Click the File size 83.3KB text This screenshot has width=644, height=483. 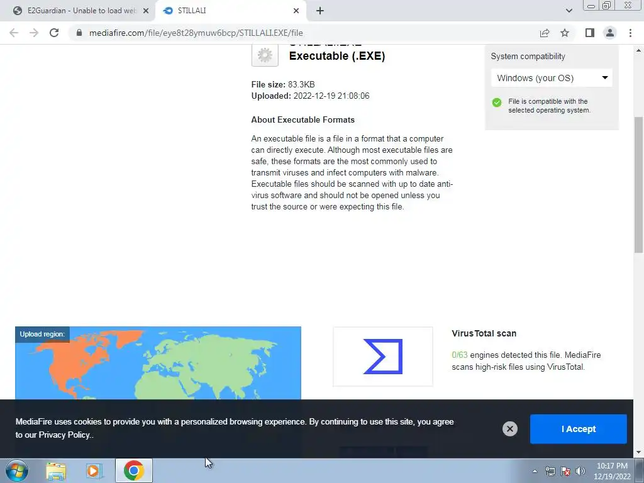pyautogui.click(x=283, y=85)
